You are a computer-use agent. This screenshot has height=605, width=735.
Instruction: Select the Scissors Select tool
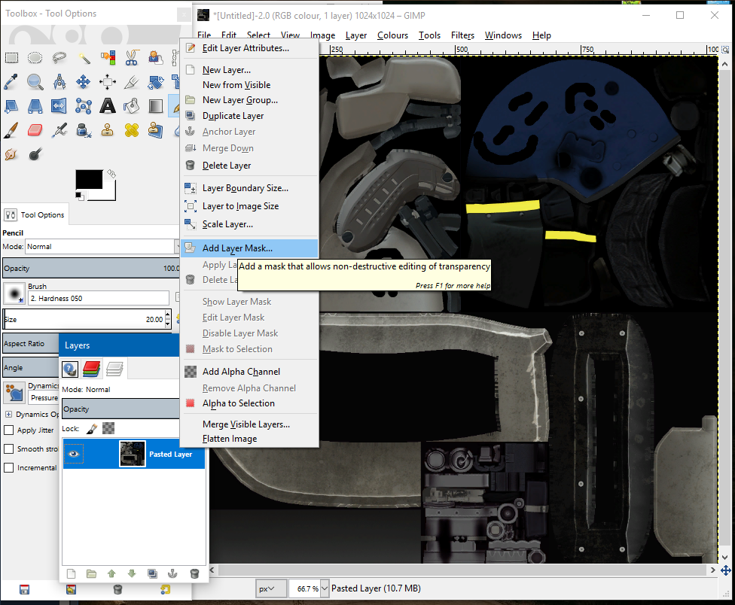coord(132,58)
